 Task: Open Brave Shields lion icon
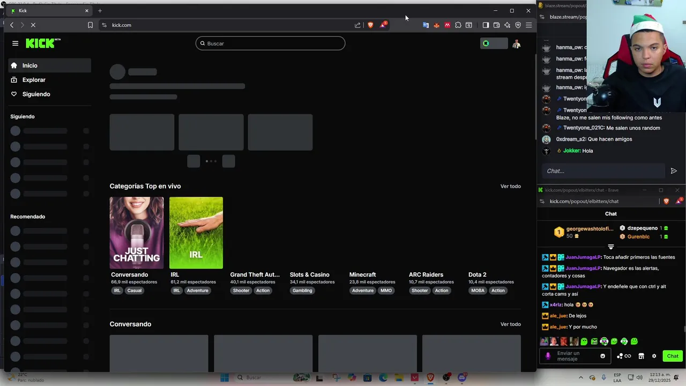(370, 25)
